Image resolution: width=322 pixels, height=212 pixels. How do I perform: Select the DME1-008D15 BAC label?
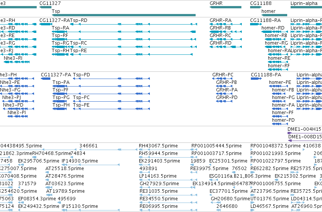(x=305, y=136)
